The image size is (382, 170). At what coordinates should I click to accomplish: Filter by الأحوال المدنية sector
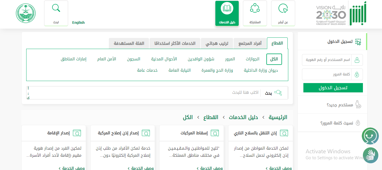(164, 59)
